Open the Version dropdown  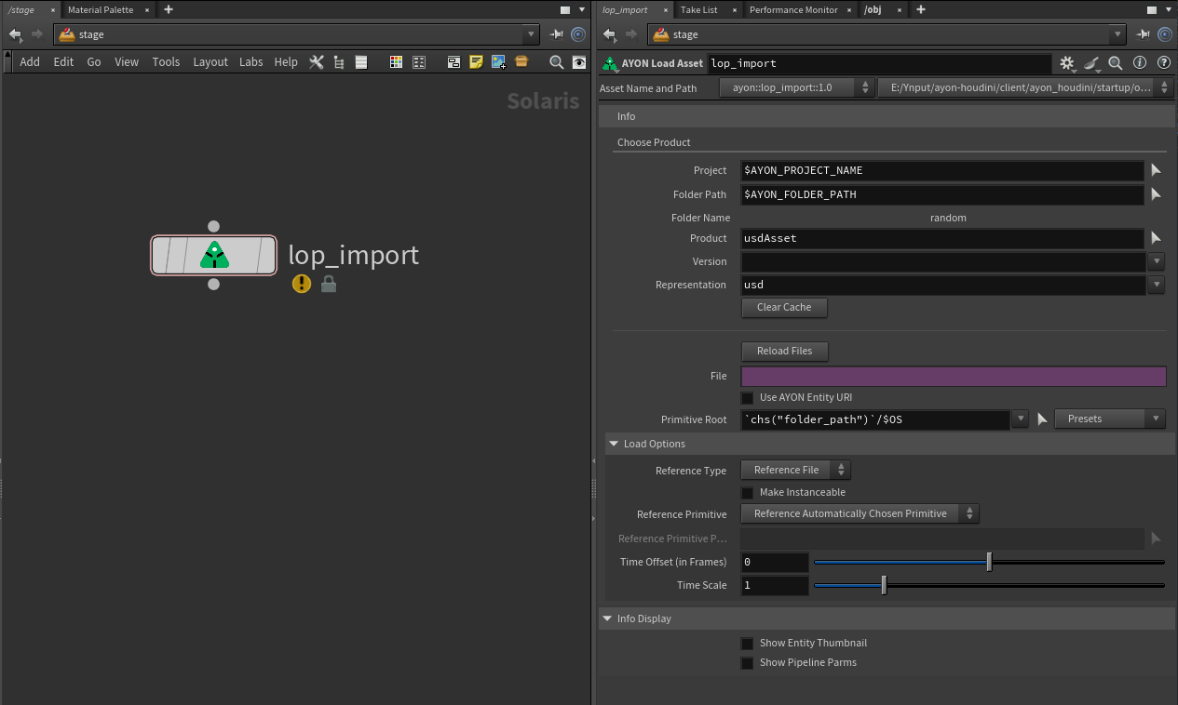1157,261
